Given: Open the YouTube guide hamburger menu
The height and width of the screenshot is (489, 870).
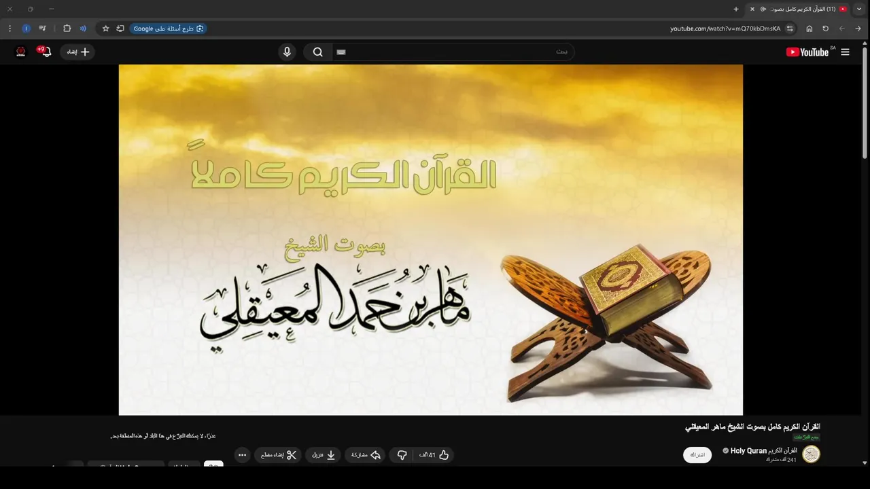Looking at the screenshot, I should pyautogui.click(x=845, y=52).
